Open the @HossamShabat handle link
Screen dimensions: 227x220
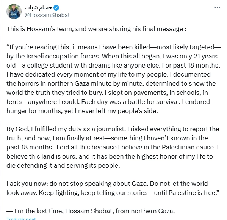(x=47, y=15)
